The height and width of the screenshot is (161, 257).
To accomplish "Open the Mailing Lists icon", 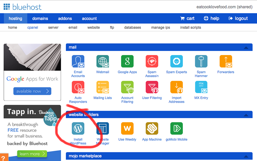I will 102,87.
